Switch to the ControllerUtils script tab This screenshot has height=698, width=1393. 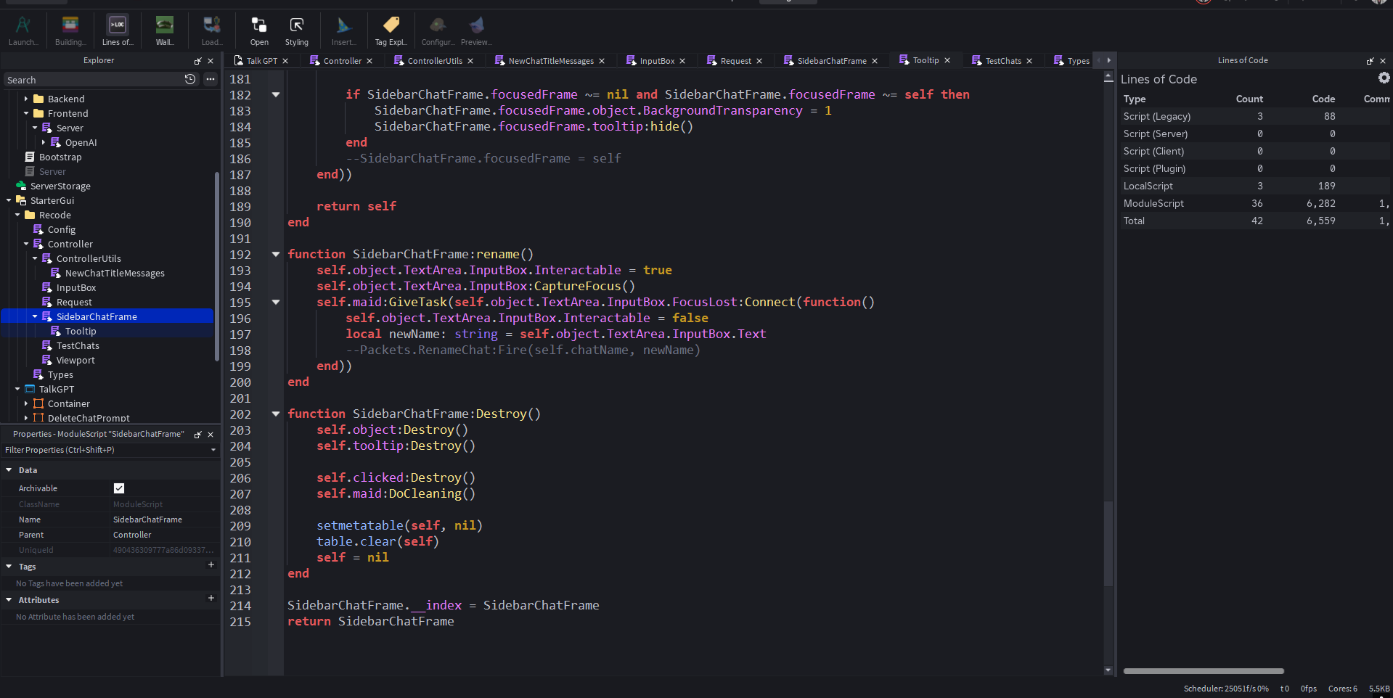pos(434,61)
